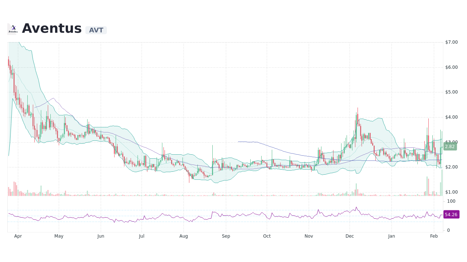Viewport: 467px width, 262px height.
Task: Select the Dec label on the time axis
Action: (x=350, y=236)
